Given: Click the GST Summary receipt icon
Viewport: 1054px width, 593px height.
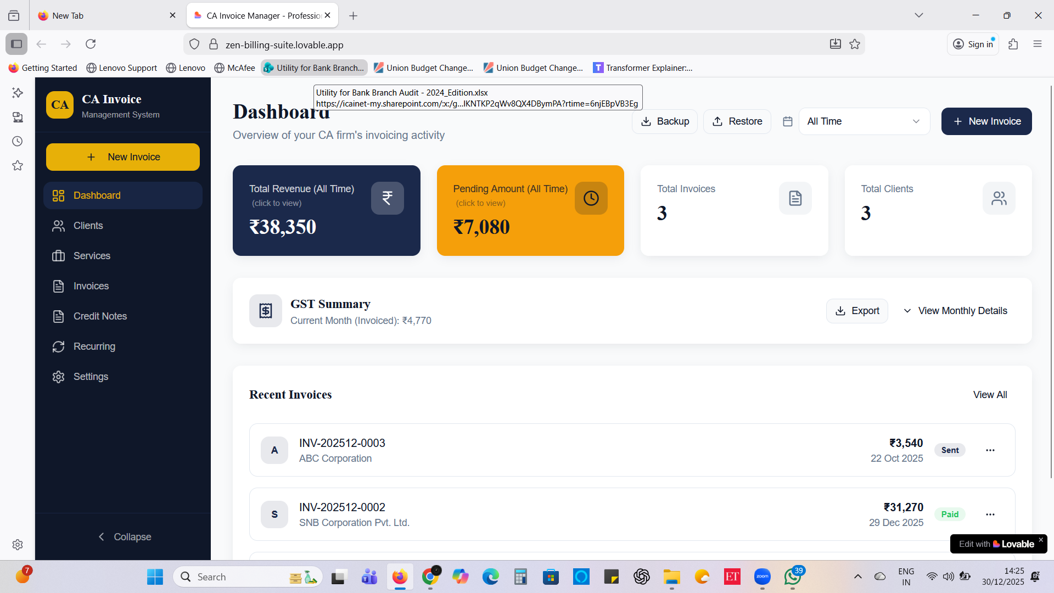Looking at the screenshot, I should [266, 311].
